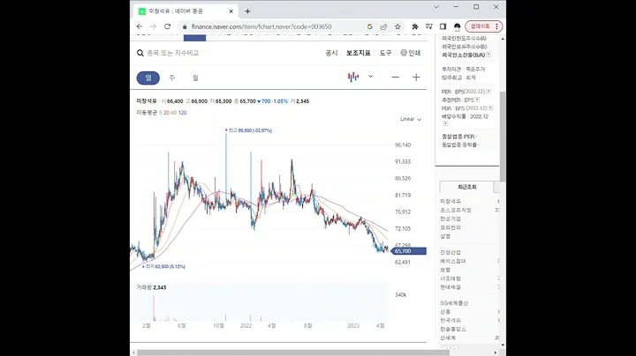
Task: Open a new browser tab
Action: click(247, 11)
